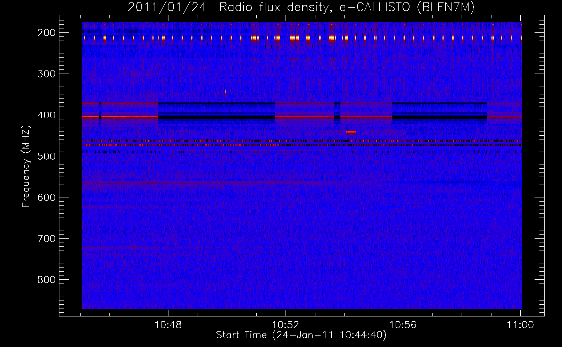Click the 200 frequency tick label
Screen dimensions: 562x347
pyautogui.click(x=47, y=33)
